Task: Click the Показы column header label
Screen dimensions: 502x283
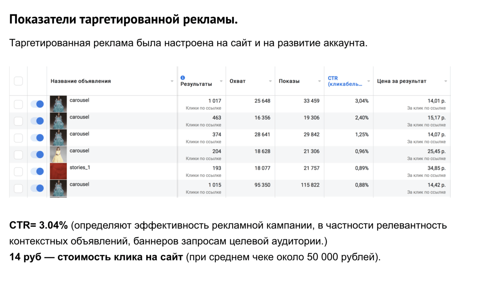Action: pyautogui.click(x=289, y=81)
